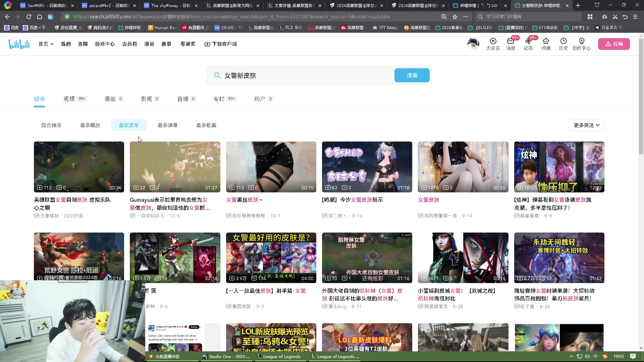Viewport: 644px width, 362px height.
Task: Select the 综合 results tab
Action: (39, 99)
